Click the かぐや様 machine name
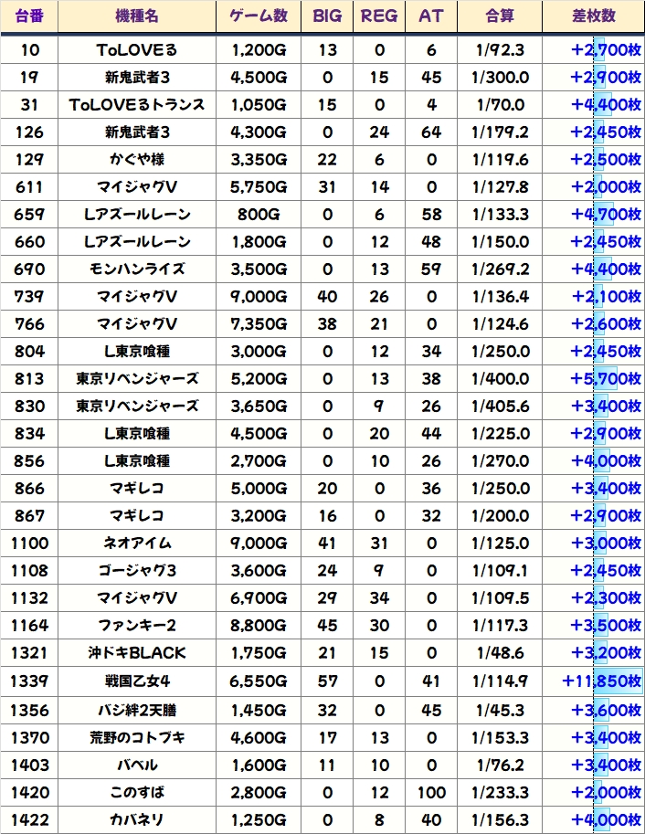The height and width of the screenshot is (834, 645). [137, 160]
